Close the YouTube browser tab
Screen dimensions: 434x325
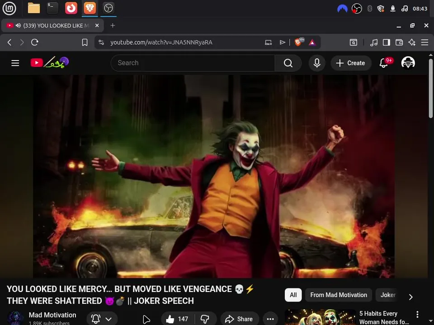point(97,25)
